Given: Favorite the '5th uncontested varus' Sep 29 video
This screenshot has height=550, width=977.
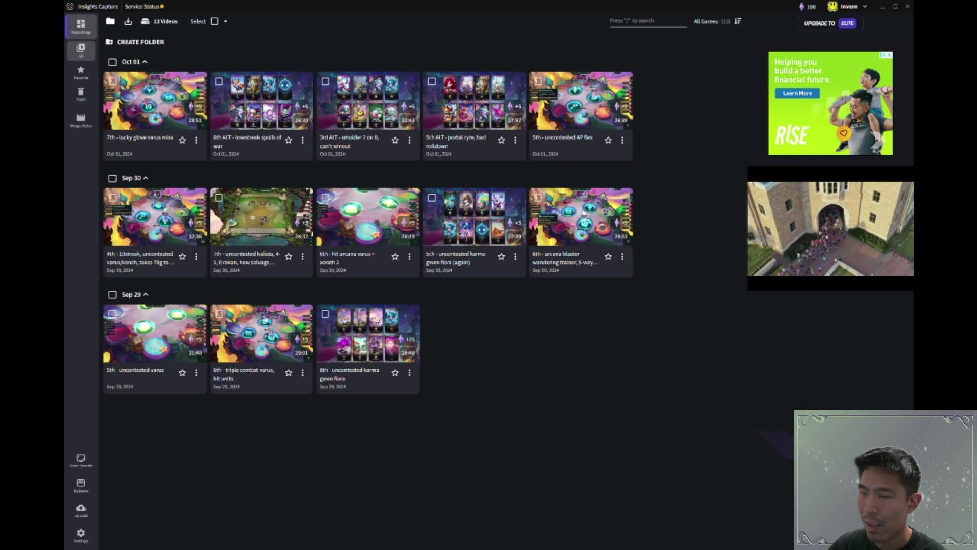Looking at the screenshot, I should (182, 373).
